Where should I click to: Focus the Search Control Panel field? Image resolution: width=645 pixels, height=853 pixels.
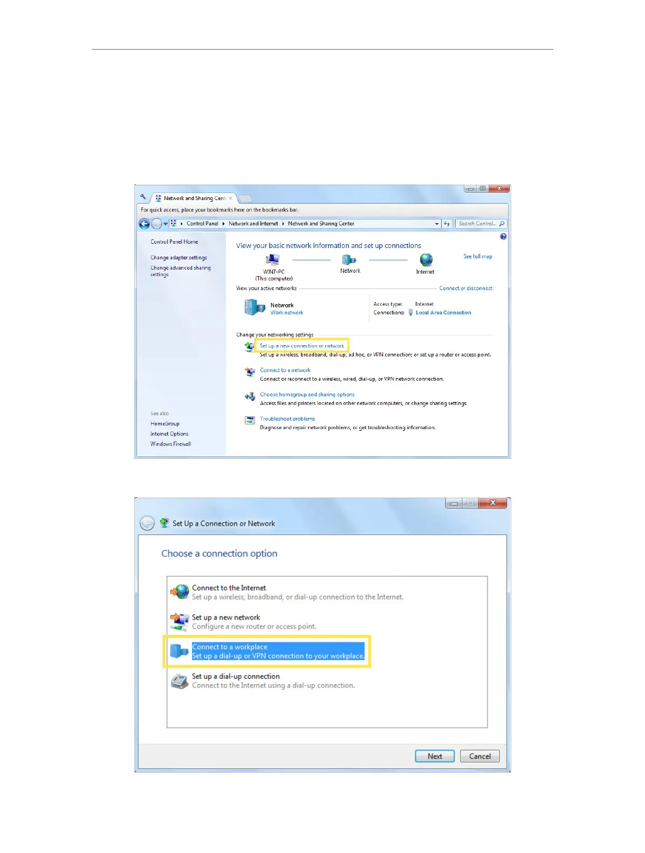(481, 224)
